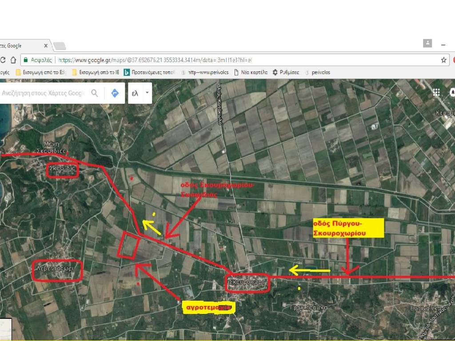The width and height of the screenshot is (455, 341).
Task: Open the Ρυθμίσεις bookmark with gear icon
Action: tap(286, 72)
